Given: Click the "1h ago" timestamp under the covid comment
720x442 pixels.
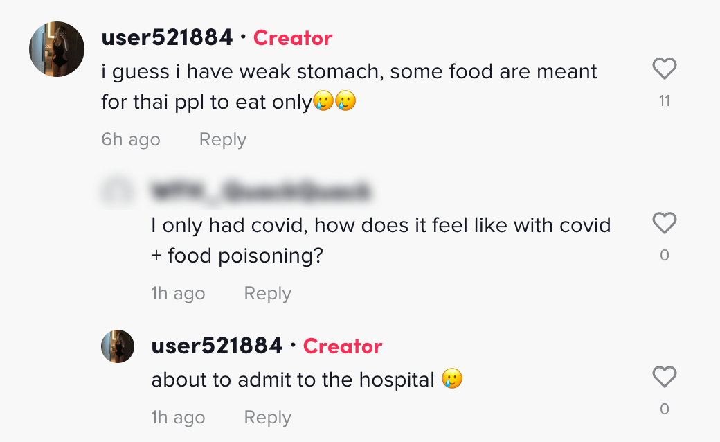Looking at the screenshot, I should point(178,293).
